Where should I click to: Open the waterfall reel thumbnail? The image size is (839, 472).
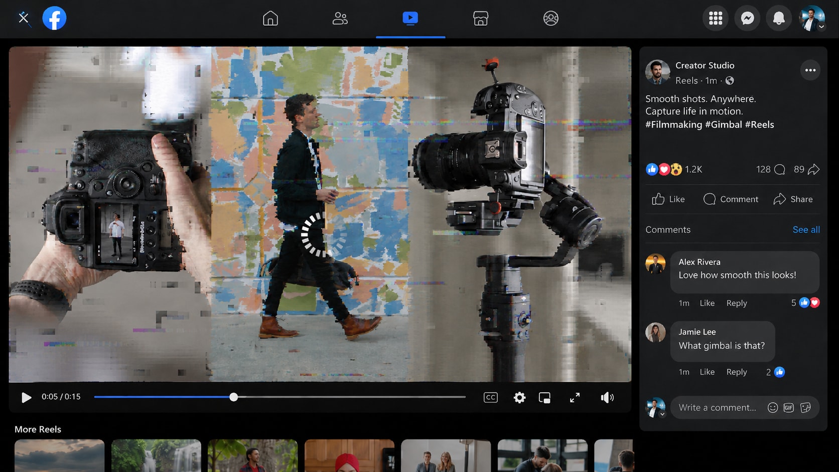click(156, 455)
